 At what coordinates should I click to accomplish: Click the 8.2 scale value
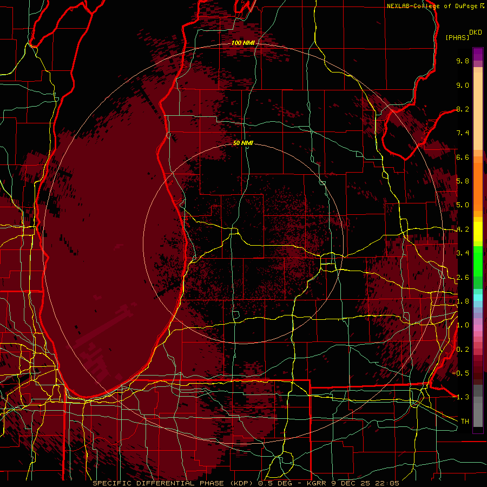pyautogui.click(x=463, y=109)
